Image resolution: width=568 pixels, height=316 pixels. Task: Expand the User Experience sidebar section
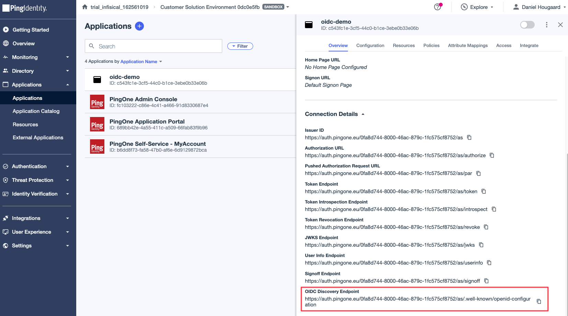[38, 232]
